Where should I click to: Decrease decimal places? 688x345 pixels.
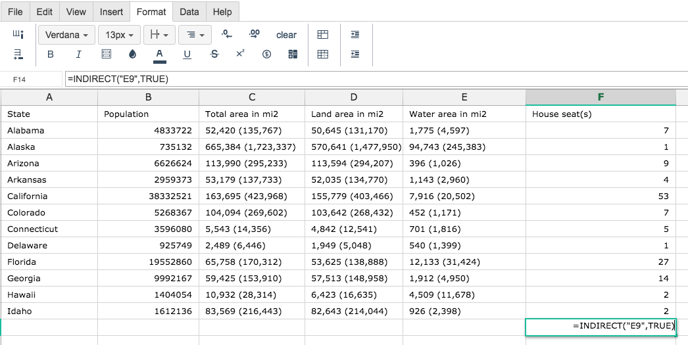[227, 34]
